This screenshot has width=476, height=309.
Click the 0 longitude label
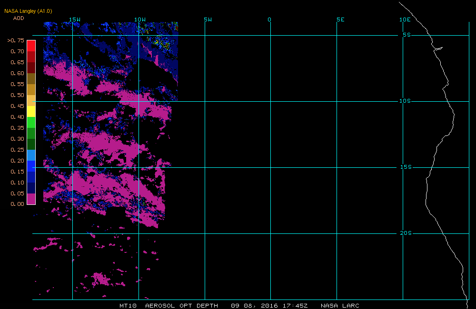click(269, 19)
